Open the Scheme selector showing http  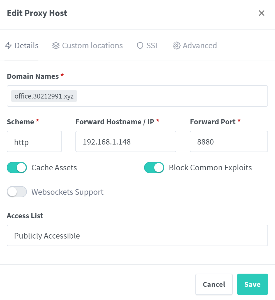[34, 141]
